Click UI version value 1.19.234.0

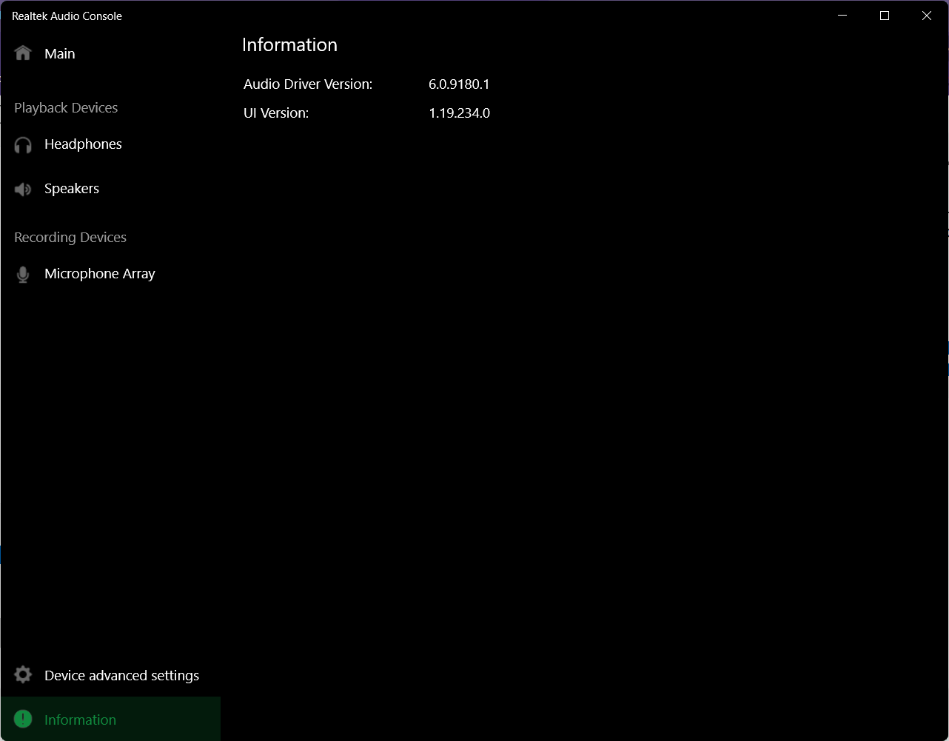460,113
